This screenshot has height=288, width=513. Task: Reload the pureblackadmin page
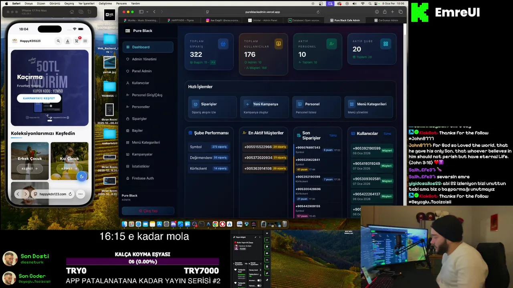click(x=318, y=12)
